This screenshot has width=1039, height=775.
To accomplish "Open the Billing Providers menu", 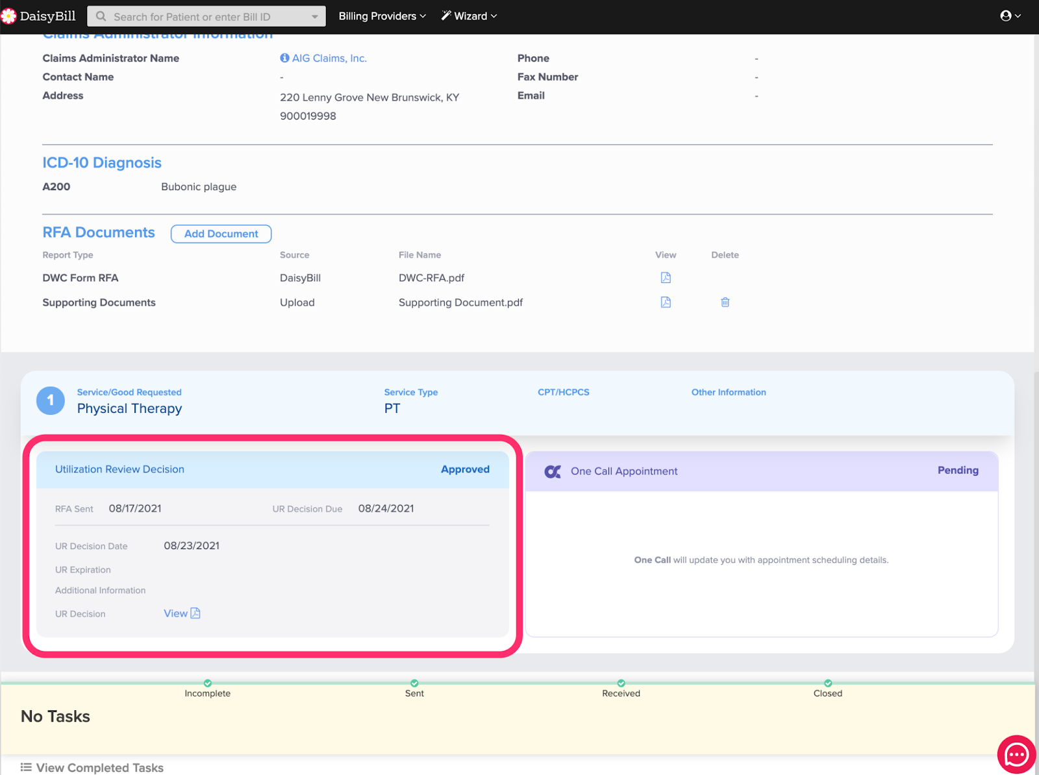I will pyautogui.click(x=382, y=16).
